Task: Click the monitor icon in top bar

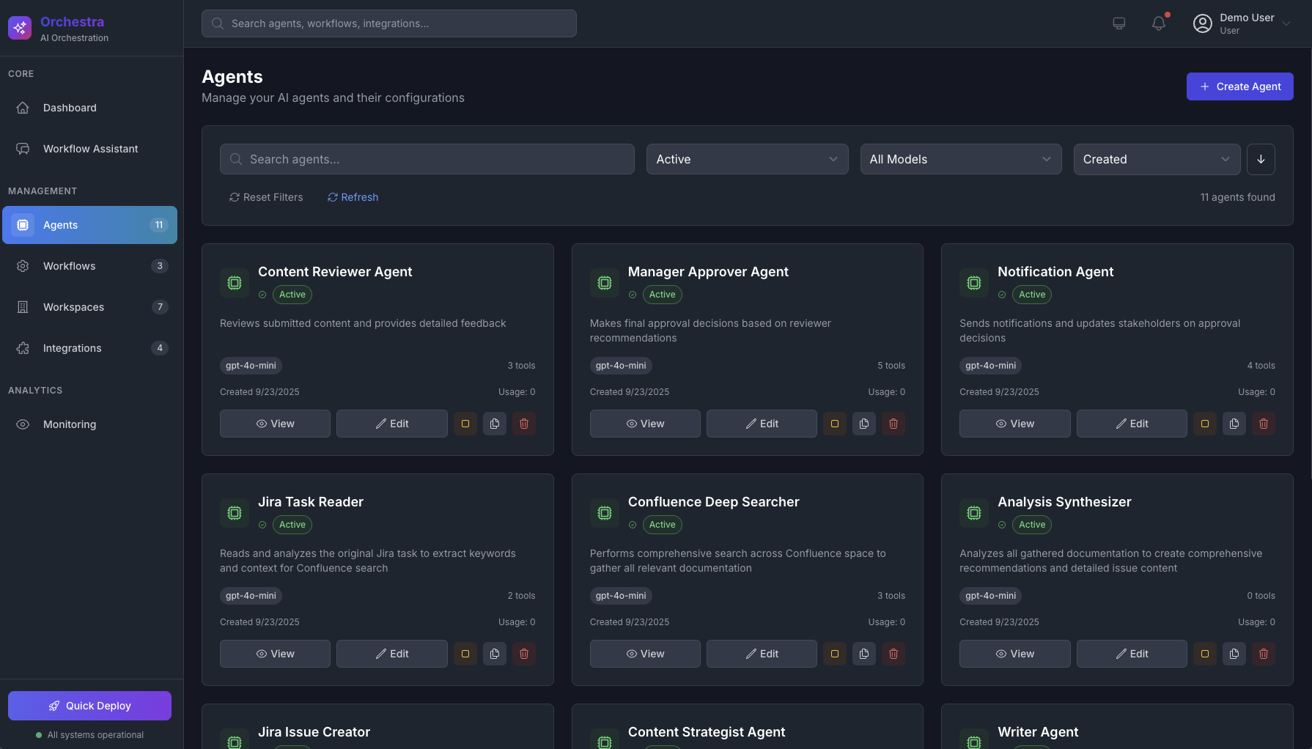Action: (x=1118, y=23)
